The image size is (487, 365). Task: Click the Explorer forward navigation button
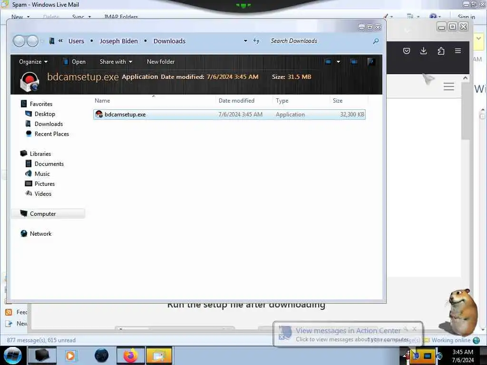(x=32, y=41)
